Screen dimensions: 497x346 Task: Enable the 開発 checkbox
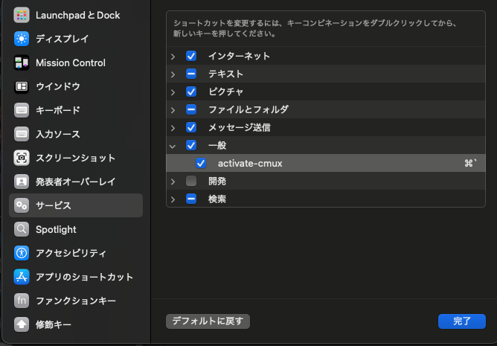191,181
